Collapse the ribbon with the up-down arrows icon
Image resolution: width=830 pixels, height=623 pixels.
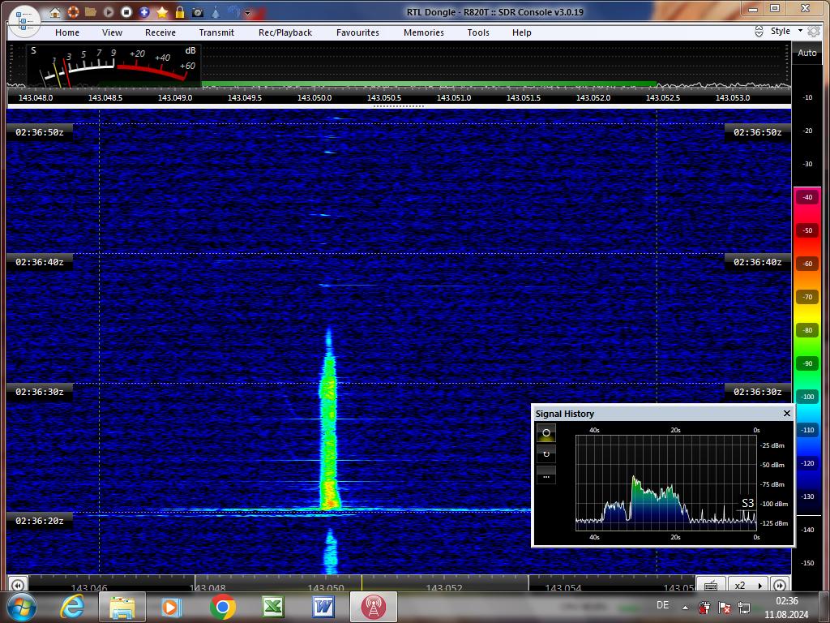click(x=759, y=32)
